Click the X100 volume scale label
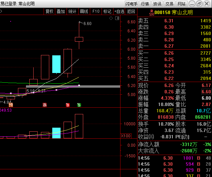The image size is (212, 177). [126, 136]
